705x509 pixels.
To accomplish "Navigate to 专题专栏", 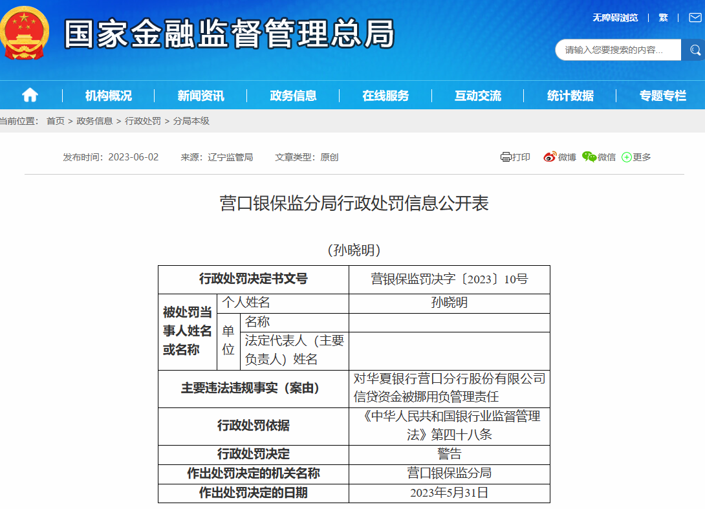I will coord(662,96).
